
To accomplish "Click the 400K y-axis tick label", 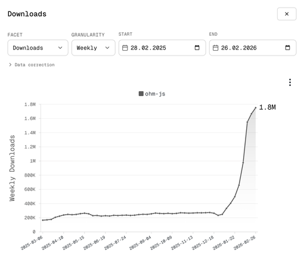I will [x=30, y=203].
